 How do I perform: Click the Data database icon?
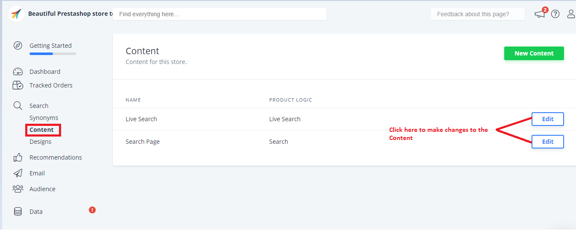click(18, 212)
